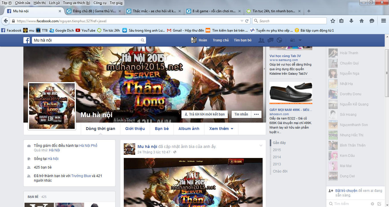Open the Facebook bookmark in bookmarks toolbar
This screenshot has height=207, width=389.
11,30
